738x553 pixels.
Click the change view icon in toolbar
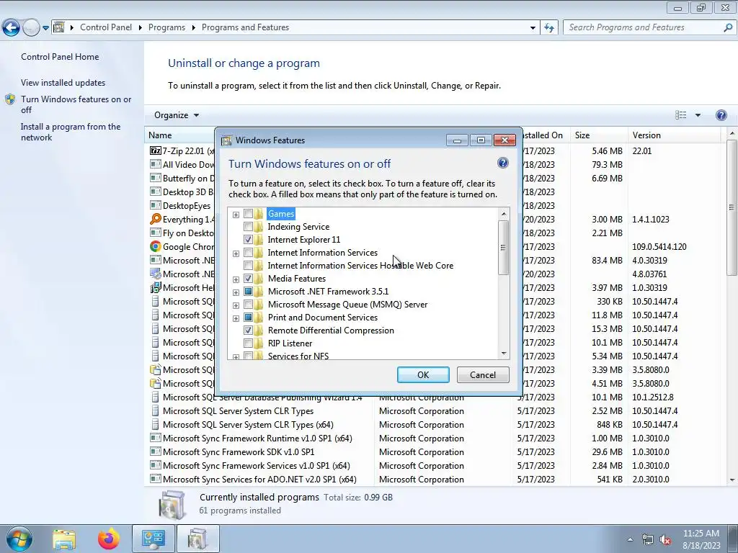pyautogui.click(x=680, y=115)
